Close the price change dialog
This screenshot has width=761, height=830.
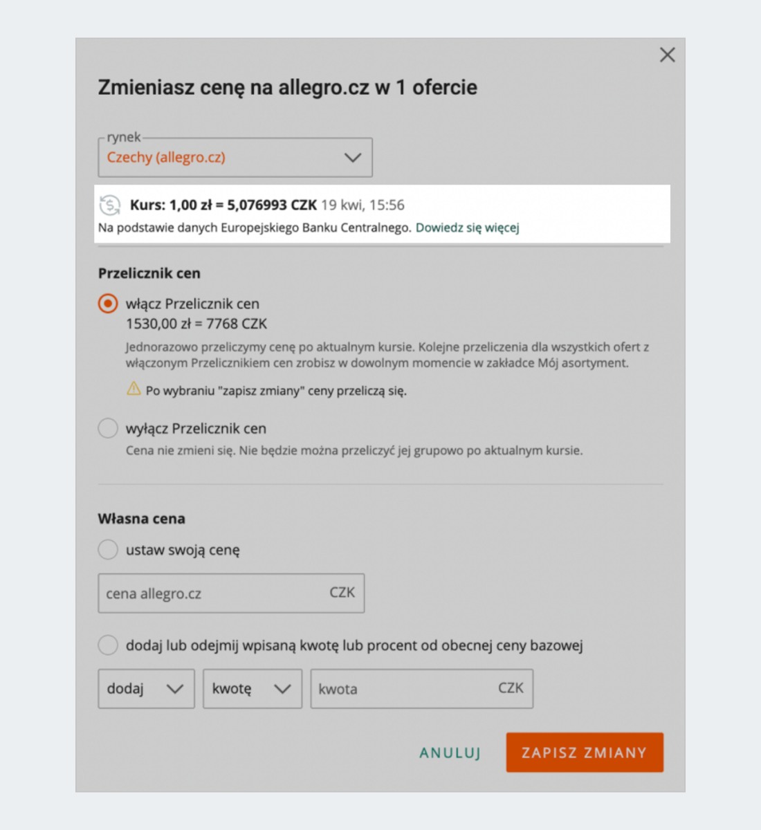(x=667, y=55)
